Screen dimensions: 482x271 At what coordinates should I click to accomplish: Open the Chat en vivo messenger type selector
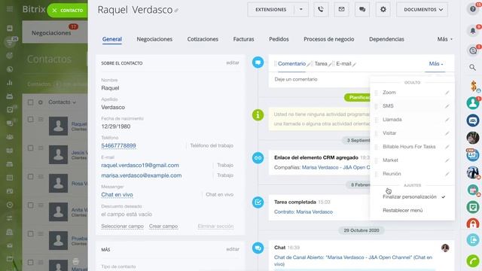coord(219,195)
